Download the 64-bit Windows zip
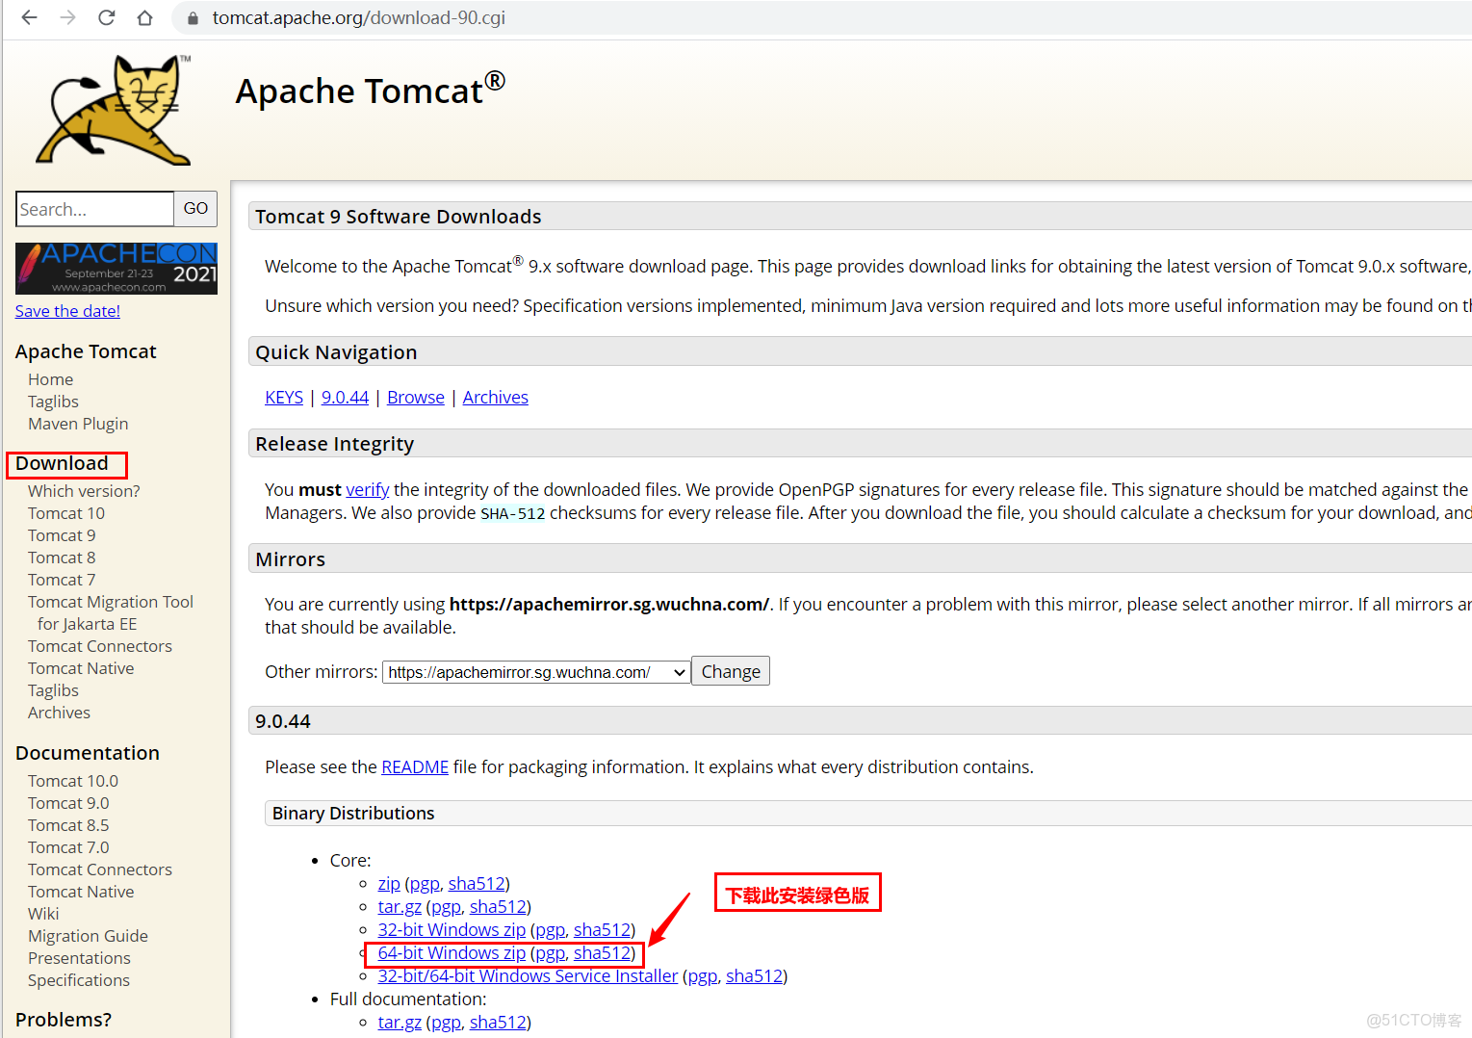The height and width of the screenshot is (1038, 1472). 452,952
